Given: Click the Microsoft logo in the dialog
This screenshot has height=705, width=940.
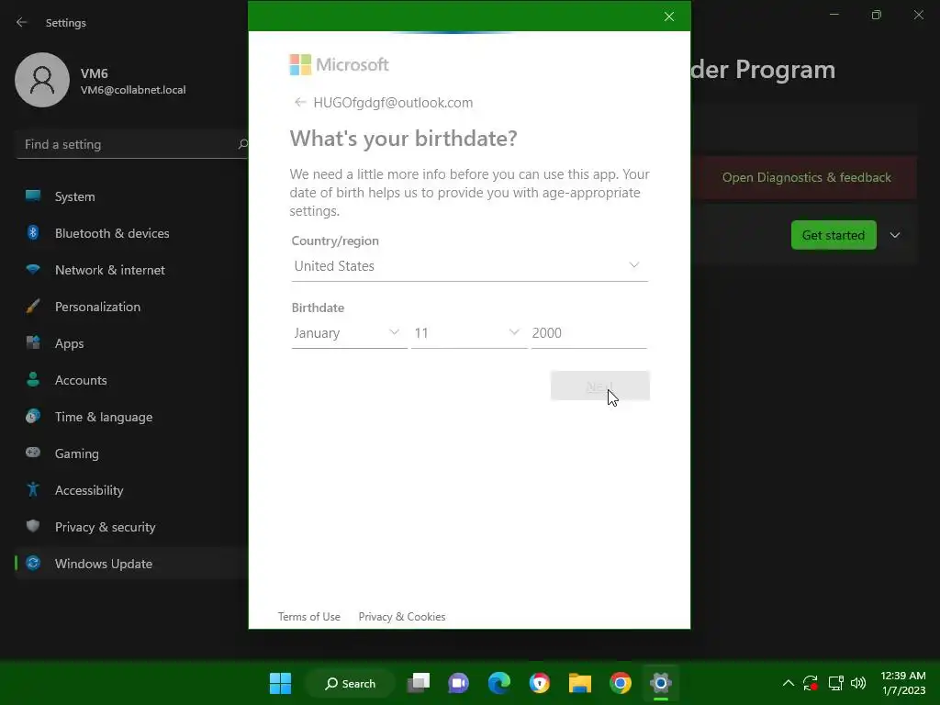Looking at the screenshot, I should [x=340, y=65].
